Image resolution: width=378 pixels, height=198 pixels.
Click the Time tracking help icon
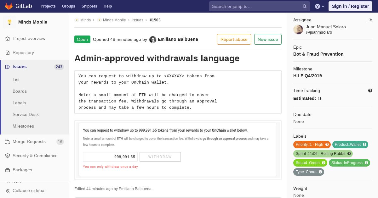tap(370, 91)
